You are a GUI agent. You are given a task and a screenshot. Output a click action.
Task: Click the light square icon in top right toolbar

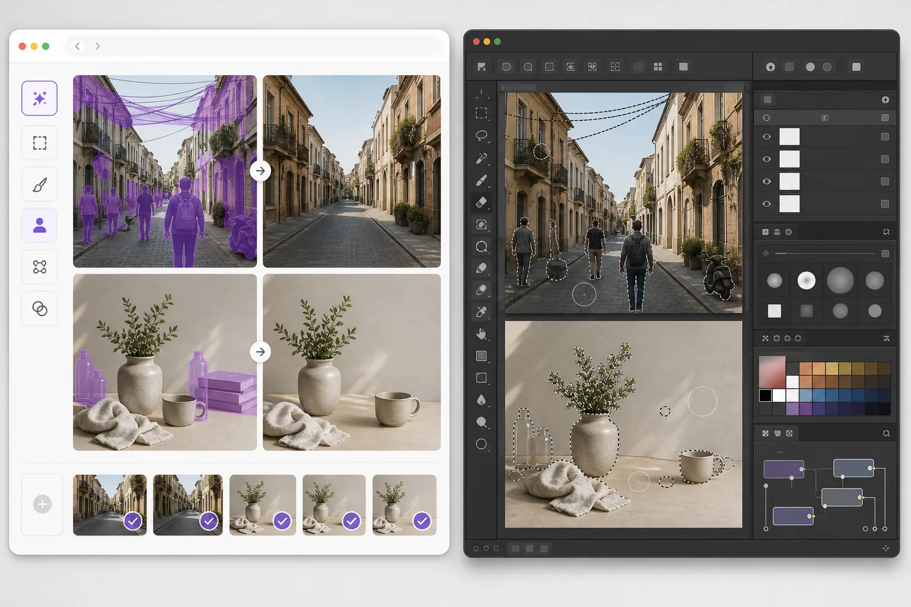856,67
